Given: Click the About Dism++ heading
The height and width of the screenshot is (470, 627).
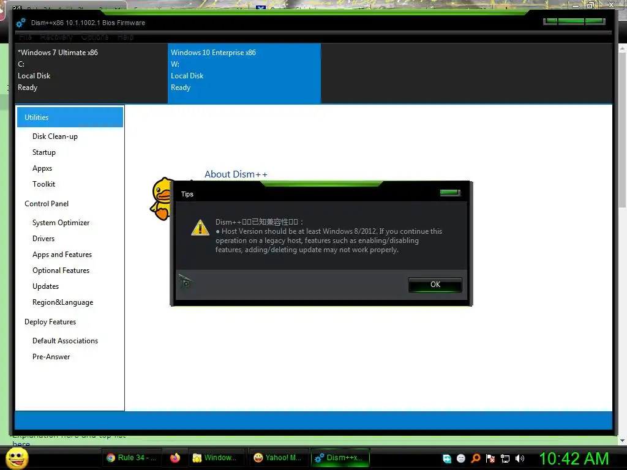Looking at the screenshot, I should pyautogui.click(x=236, y=174).
